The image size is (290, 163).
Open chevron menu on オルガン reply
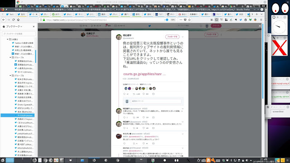183,134
